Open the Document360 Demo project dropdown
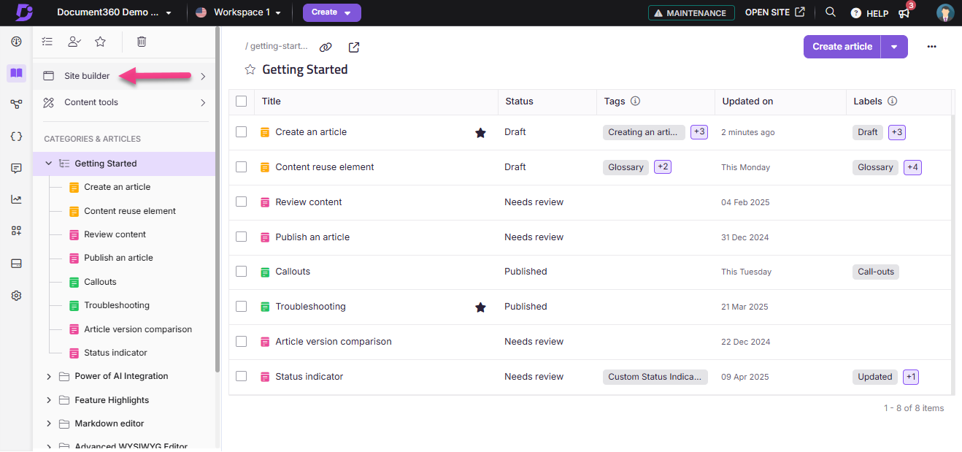Image resolution: width=962 pixels, height=452 pixels. coord(114,12)
